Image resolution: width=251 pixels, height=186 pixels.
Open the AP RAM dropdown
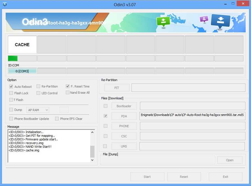(38, 110)
